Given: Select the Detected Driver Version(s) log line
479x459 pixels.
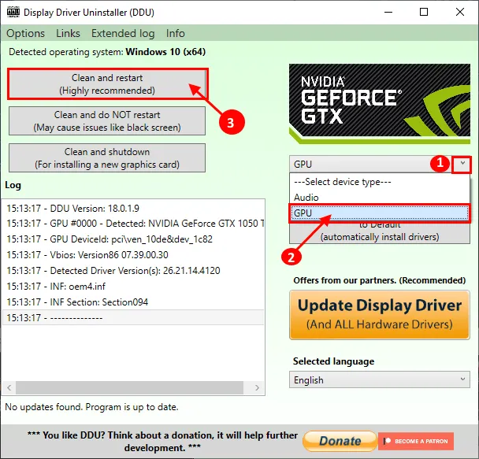Looking at the screenshot, I should coord(133,270).
